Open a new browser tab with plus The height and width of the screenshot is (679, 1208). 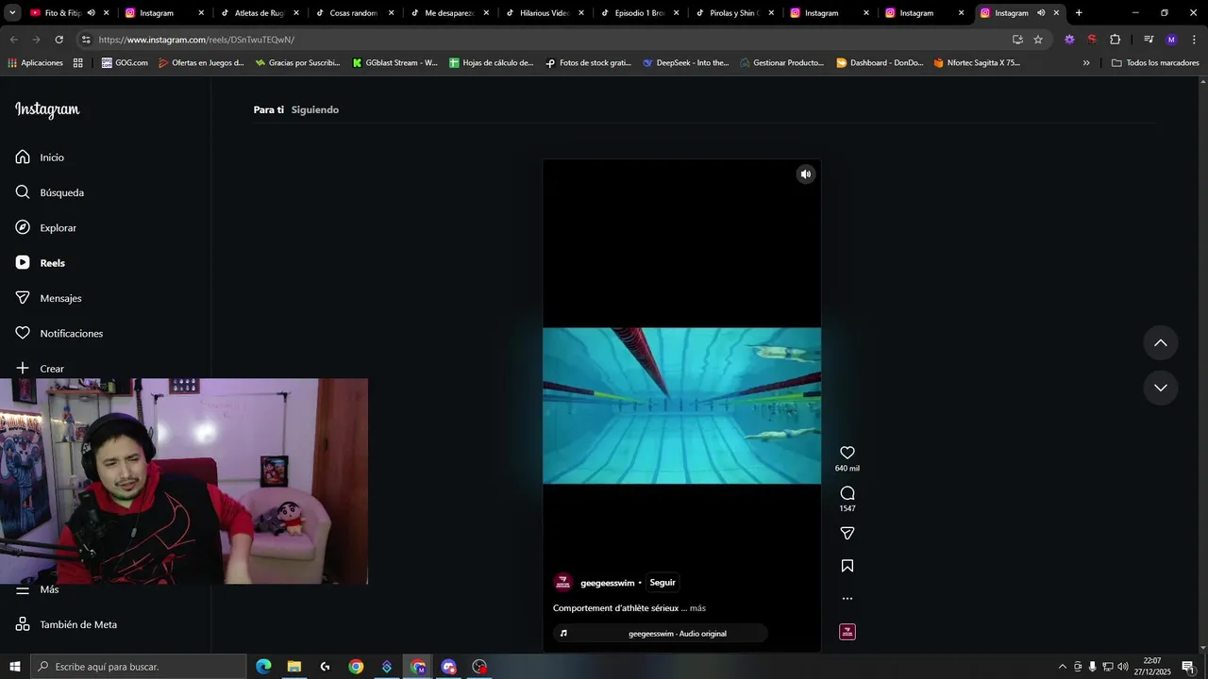1079,13
